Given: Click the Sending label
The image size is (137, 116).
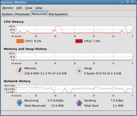Looking at the screenshot, I should pyautogui.click(x=90, y=101).
